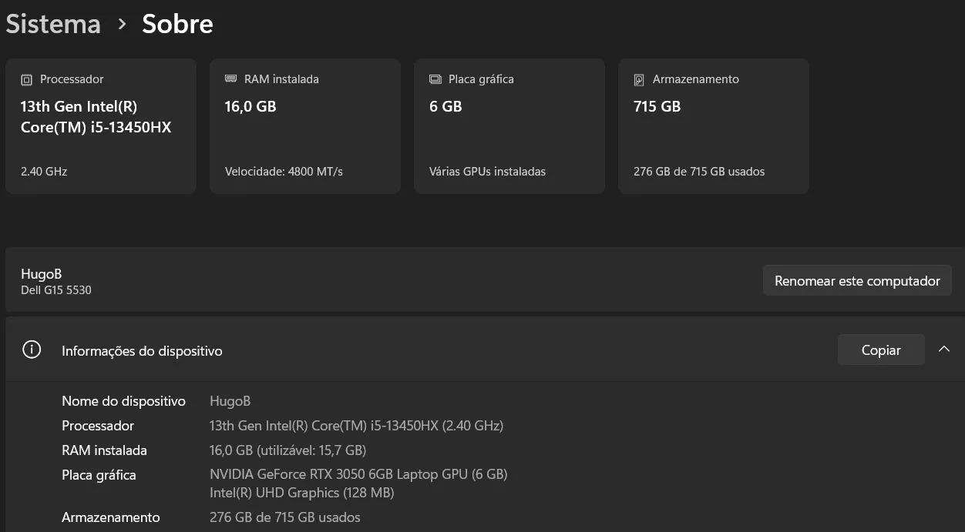965x532 pixels.
Task: Click '276 GB de 715 GB usados' card text
Action: click(x=699, y=172)
